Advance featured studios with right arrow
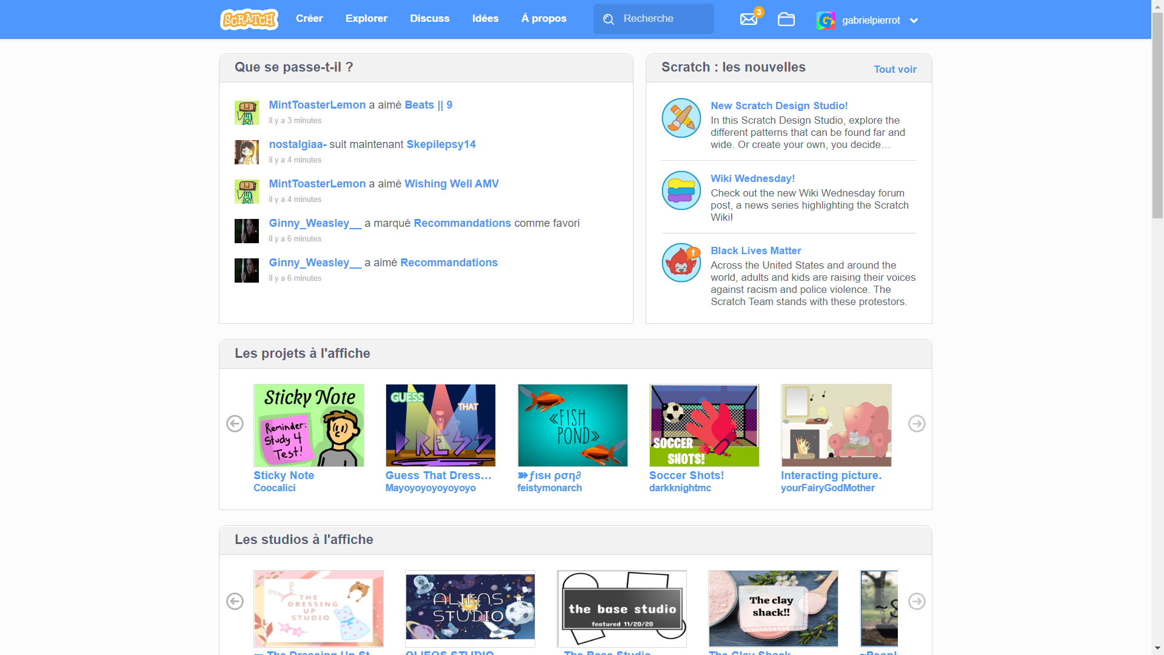This screenshot has height=655, width=1164. click(x=917, y=602)
